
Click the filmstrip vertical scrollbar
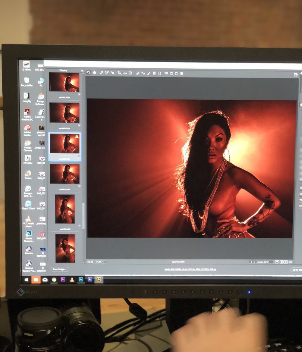point(83,216)
